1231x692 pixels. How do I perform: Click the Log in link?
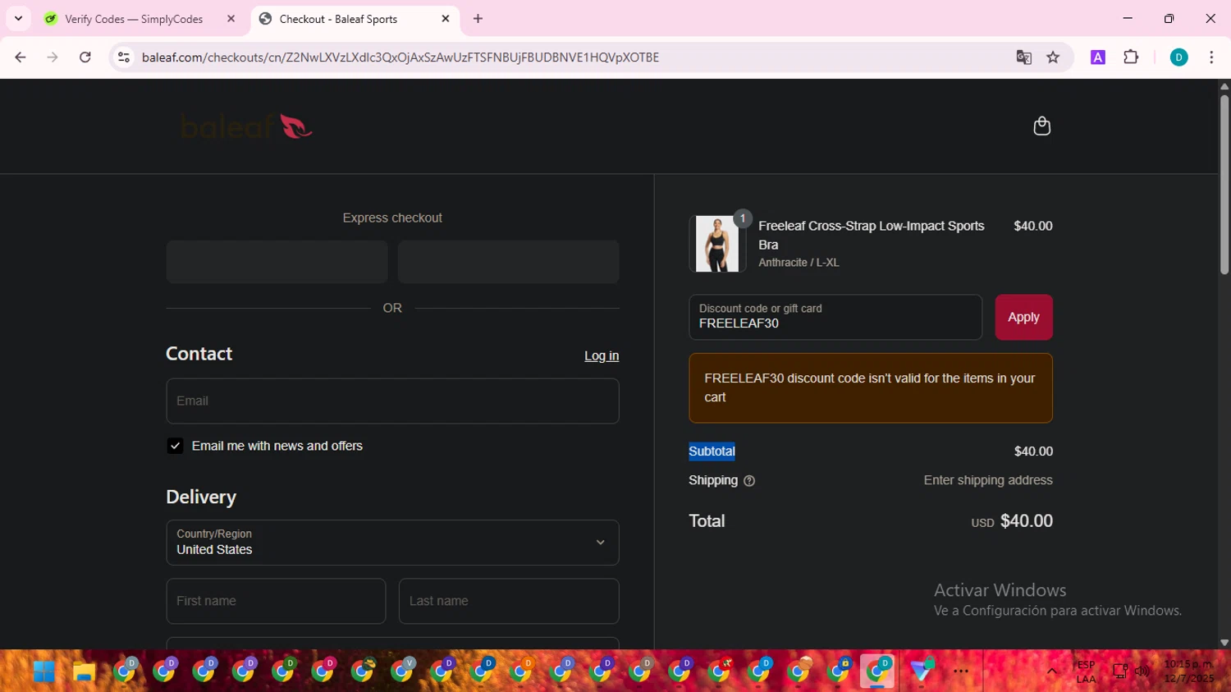[x=602, y=355]
